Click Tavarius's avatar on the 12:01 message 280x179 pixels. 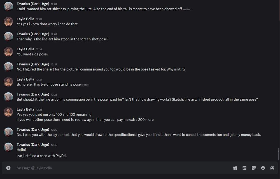(x=8, y=6)
